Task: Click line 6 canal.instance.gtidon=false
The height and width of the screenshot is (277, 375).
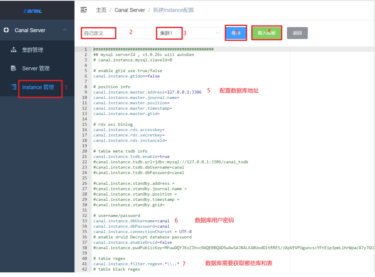Action: point(127,76)
